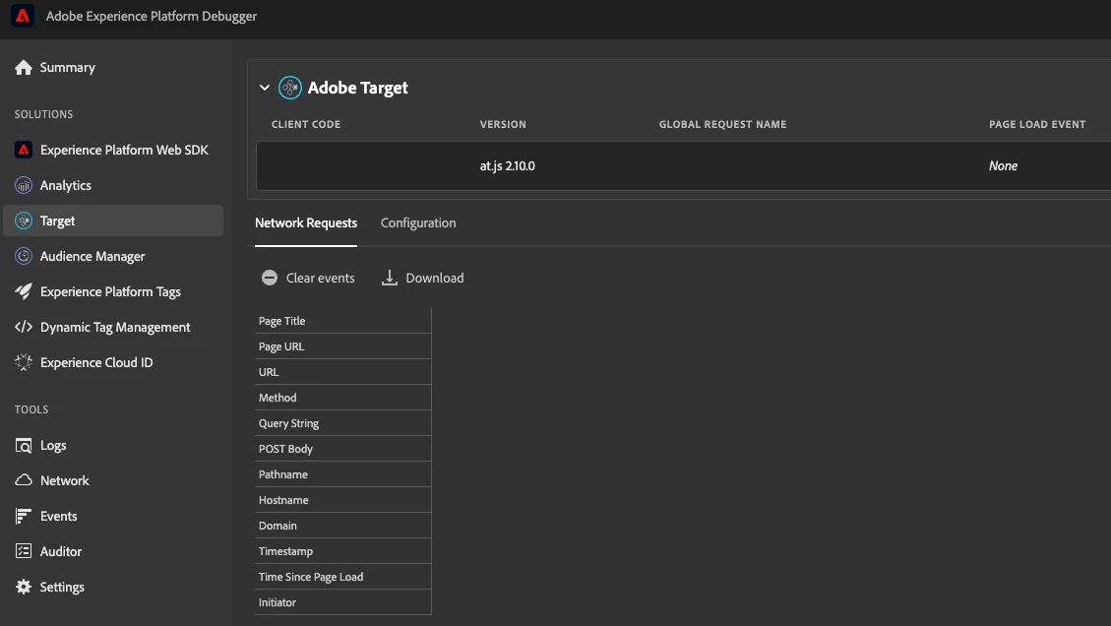Click the Experience Platform Tags rocket icon
1111x626 pixels.
[24, 291]
